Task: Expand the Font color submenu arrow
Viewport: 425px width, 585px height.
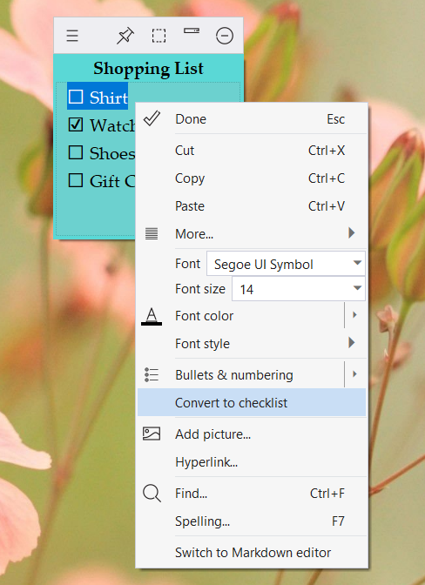Action: click(354, 315)
